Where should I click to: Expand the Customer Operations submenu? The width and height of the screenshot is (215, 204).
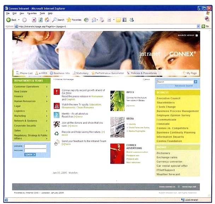click(47, 87)
